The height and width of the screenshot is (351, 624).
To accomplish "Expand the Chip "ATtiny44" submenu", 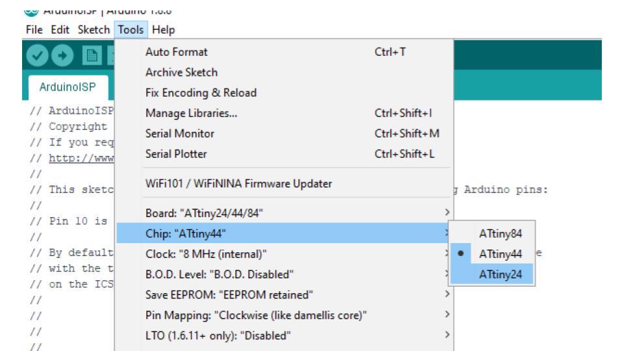I will click(x=285, y=233).
